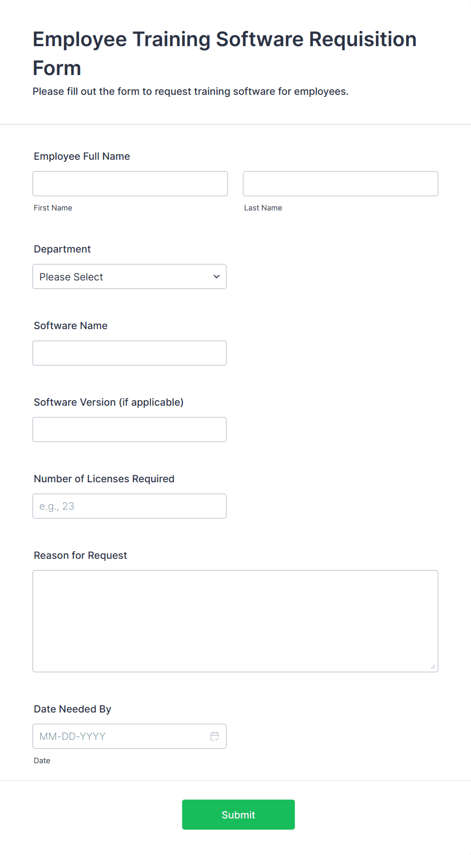Click the Number of Licenses Required label
The height and width of the screenshot is (855, 471).
pos(104,479)
